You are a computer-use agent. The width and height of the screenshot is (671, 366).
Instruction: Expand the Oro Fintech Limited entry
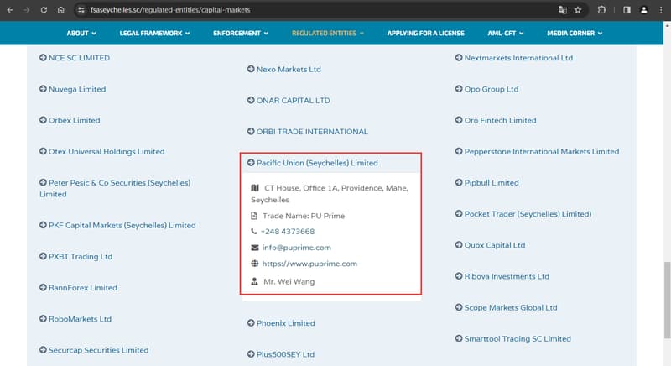pos(496,120)
